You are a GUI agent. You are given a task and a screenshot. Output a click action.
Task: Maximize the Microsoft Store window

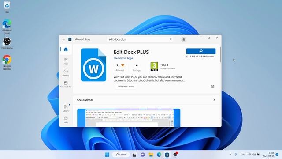[209, 38]
